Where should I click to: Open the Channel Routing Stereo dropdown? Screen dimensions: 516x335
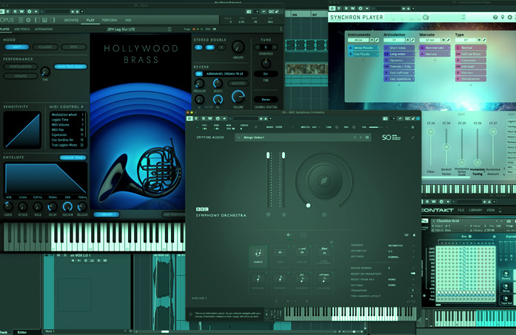tap(266, 99)
